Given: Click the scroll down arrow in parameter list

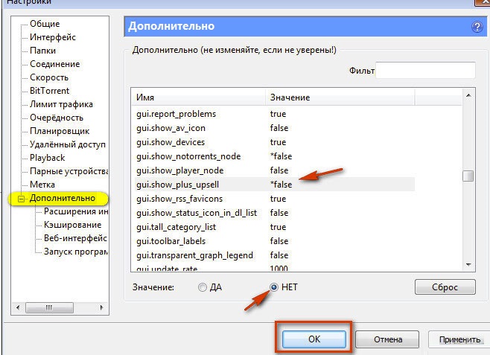Looking at the screenshot, I should click(468, 264).
